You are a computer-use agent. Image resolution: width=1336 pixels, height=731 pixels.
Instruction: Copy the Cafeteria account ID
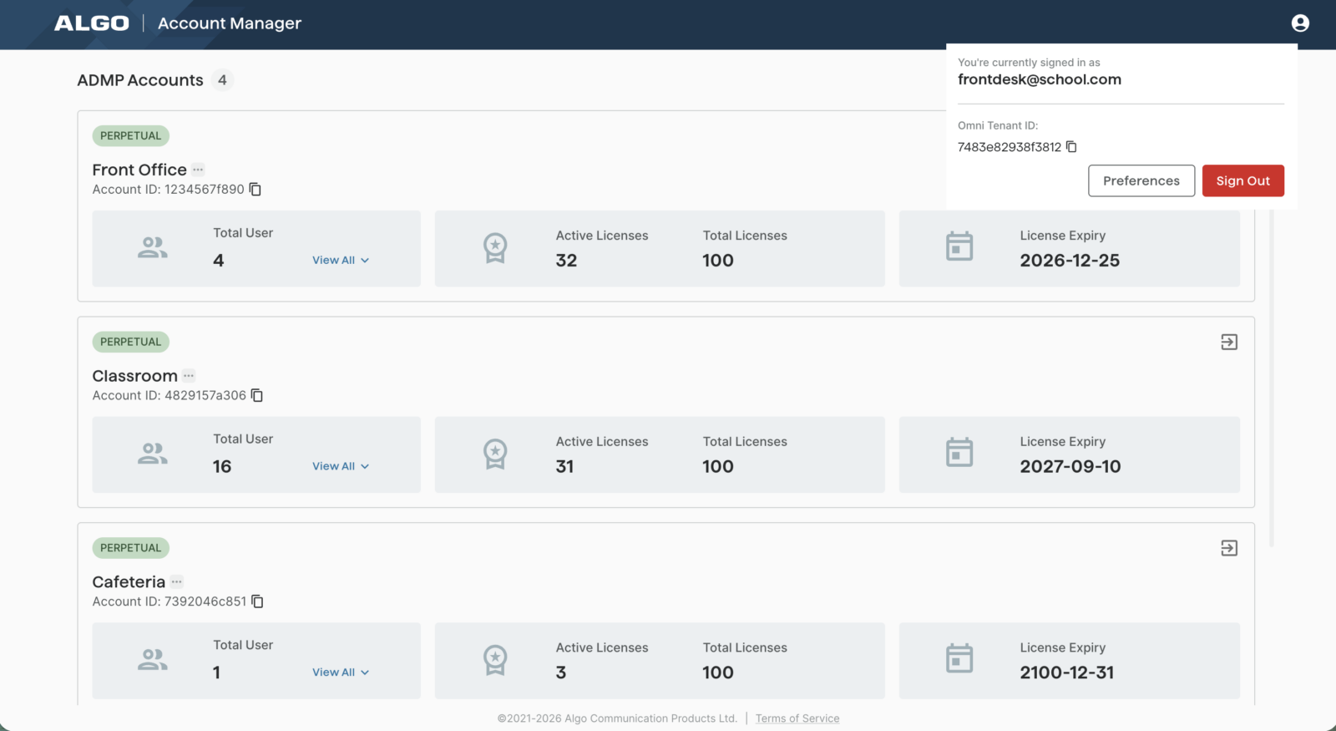(x=258, y=602)
